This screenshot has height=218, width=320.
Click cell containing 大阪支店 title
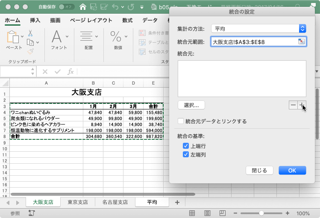(87, 92)
